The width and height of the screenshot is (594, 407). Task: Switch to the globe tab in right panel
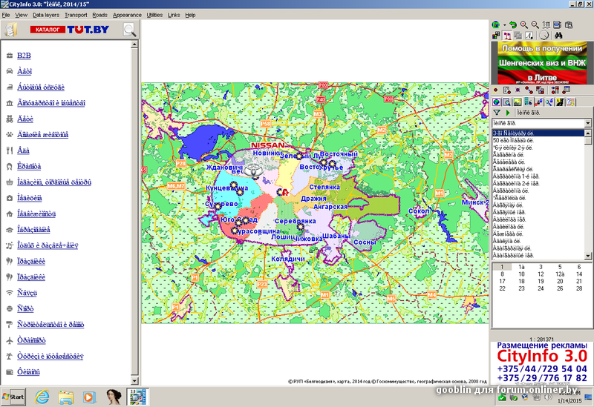[x=497, y=102]
